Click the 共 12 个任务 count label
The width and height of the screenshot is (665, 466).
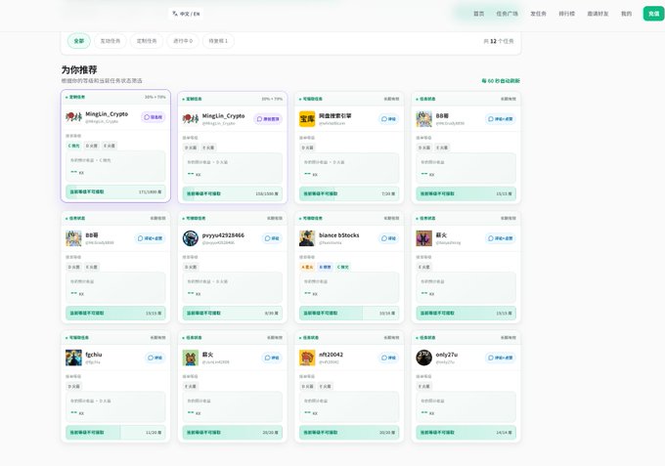pyautogui.click(x=499, y=41)
